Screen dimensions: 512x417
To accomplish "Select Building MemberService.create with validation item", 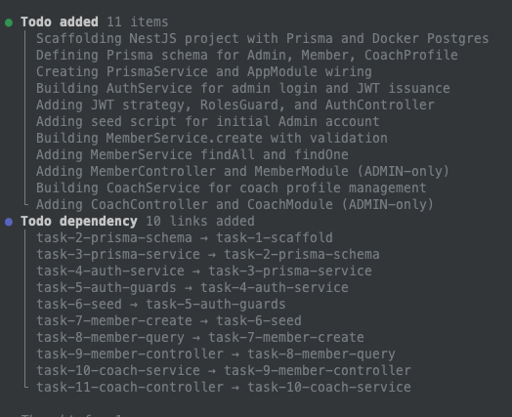I will [212, 139].
